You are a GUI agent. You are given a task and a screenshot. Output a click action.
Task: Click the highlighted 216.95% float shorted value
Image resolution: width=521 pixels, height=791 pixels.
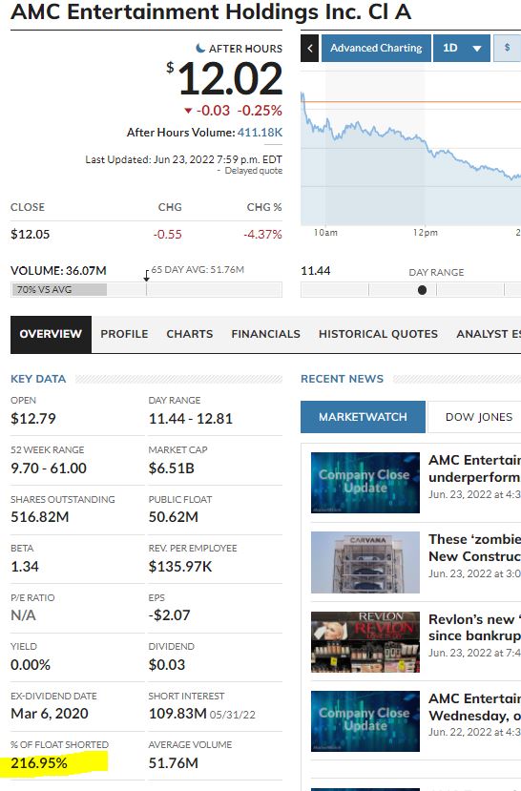(x=39, y=762)
